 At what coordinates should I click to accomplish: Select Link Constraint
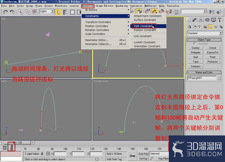pyautogui.click(x=148, y=36)
